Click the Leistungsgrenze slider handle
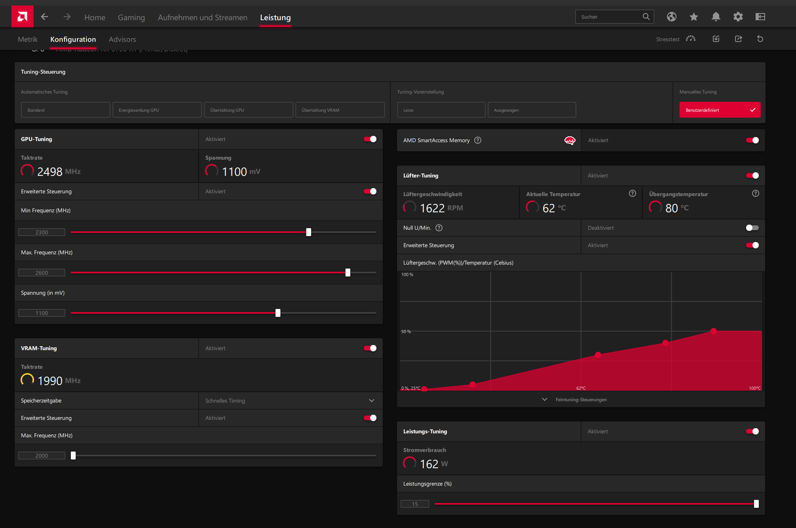This screenshot has width=796, height=528. [x=756, y=504]
